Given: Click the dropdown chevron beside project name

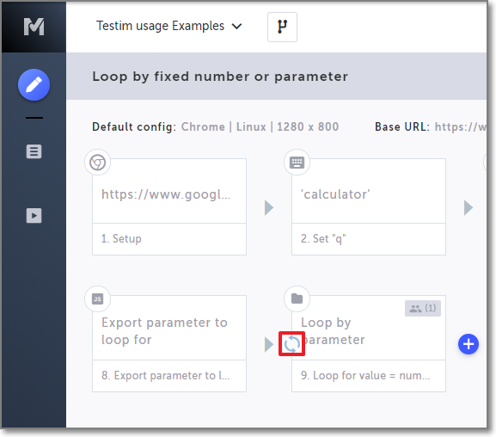Looking at the screenshot, I should 237,27.
